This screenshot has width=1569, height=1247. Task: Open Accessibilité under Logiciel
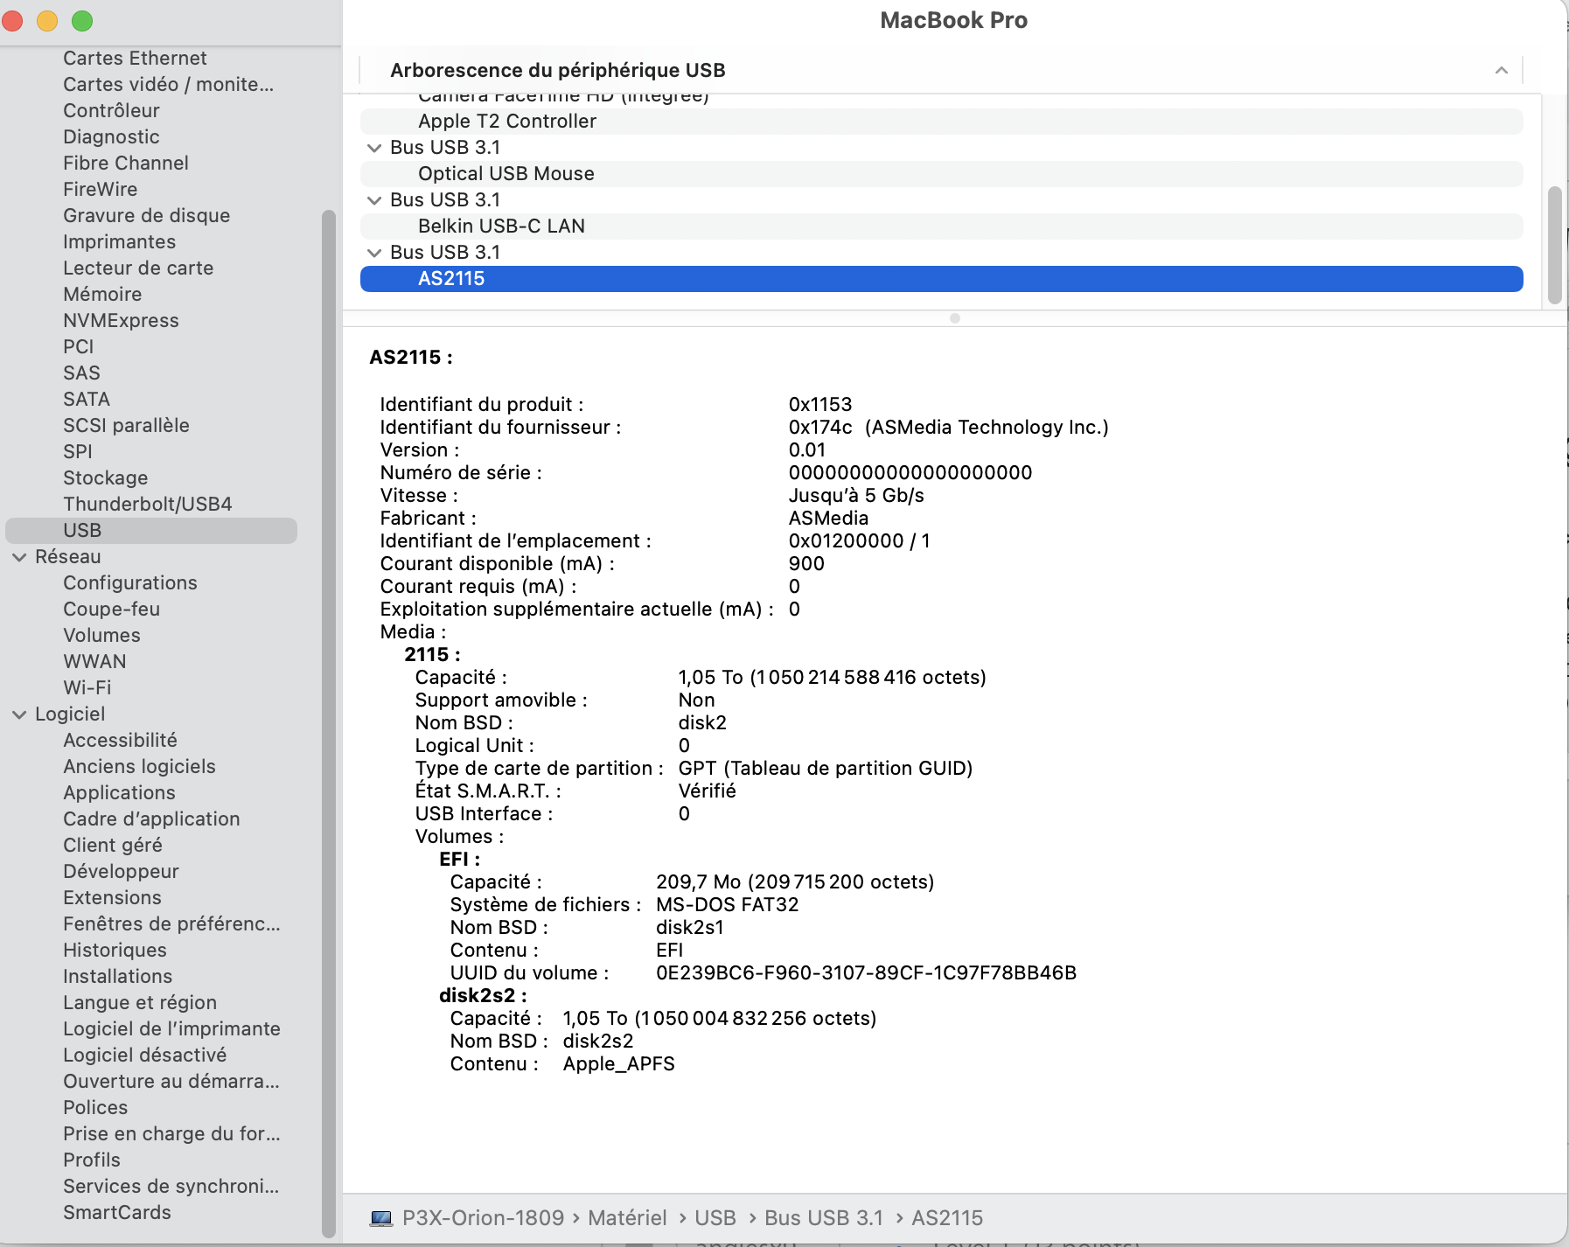click(120, 741)
